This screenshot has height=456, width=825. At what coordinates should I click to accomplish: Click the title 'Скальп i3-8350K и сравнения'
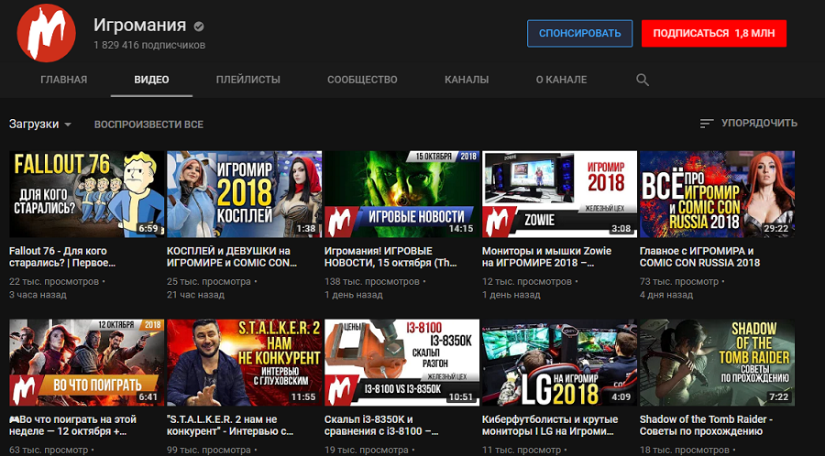coord(383,426)
